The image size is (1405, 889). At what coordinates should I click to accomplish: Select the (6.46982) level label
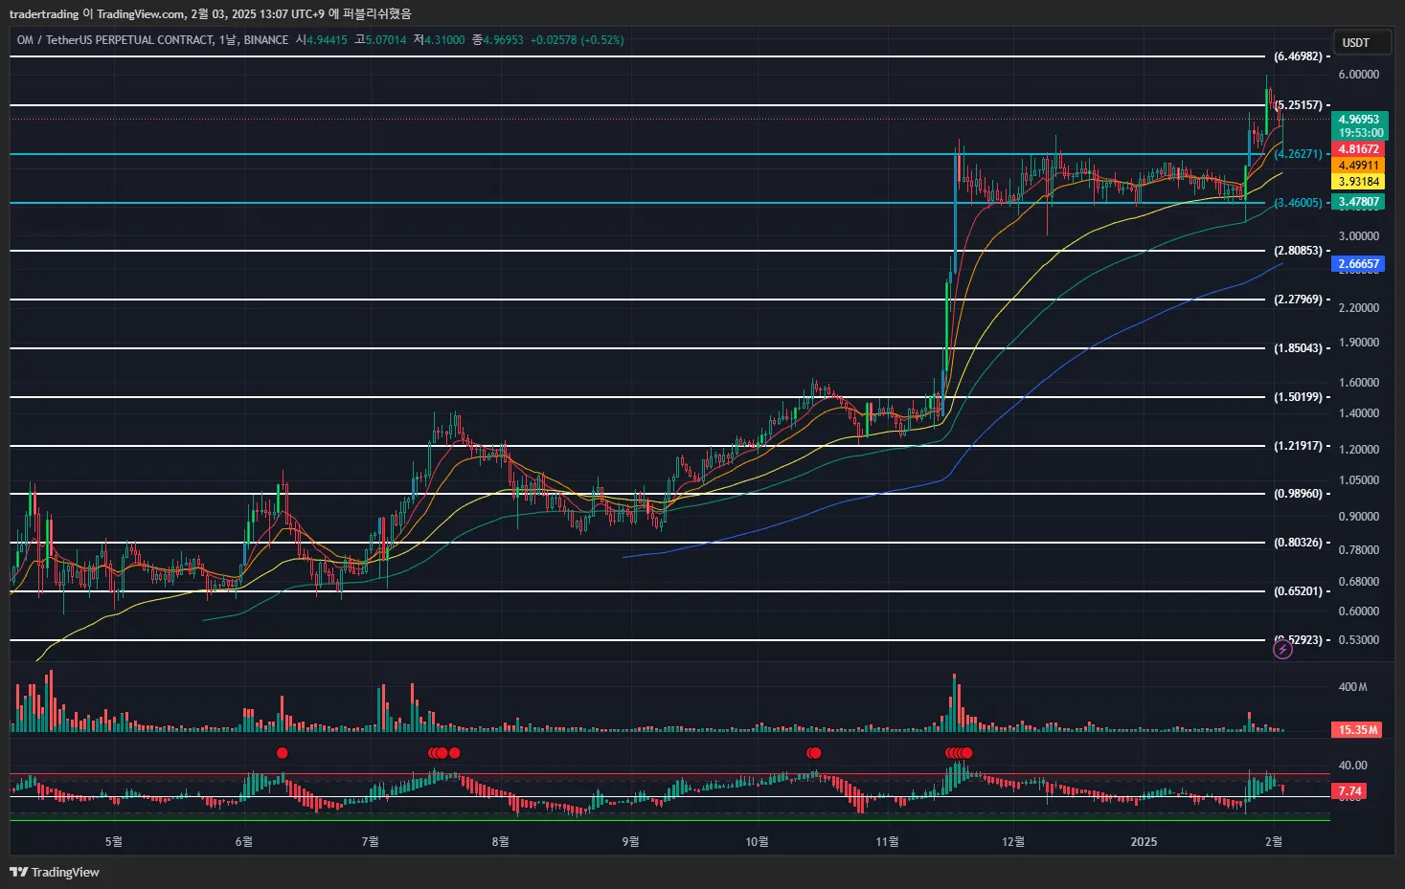coord(1298,56)
